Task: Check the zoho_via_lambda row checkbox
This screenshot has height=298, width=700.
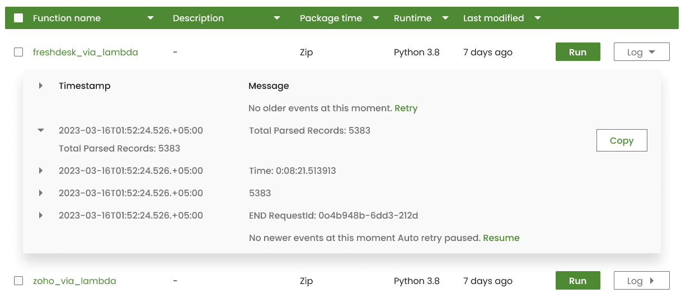Action: coord(18,281)
